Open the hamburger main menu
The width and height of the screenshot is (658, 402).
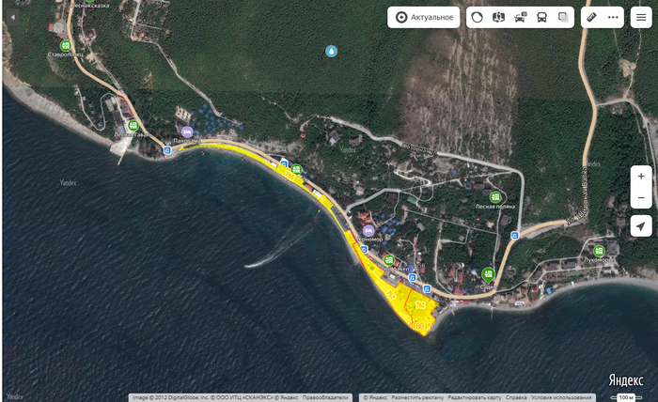[x=641, y=17]
